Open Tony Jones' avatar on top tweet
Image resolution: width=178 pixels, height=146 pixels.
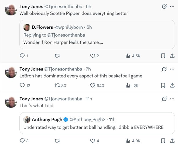pos(11,10)
